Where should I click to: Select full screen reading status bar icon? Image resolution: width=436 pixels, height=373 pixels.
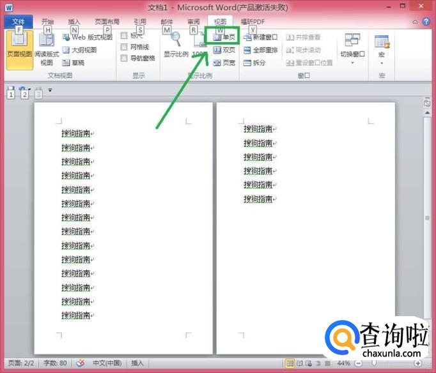coord(299,363)
